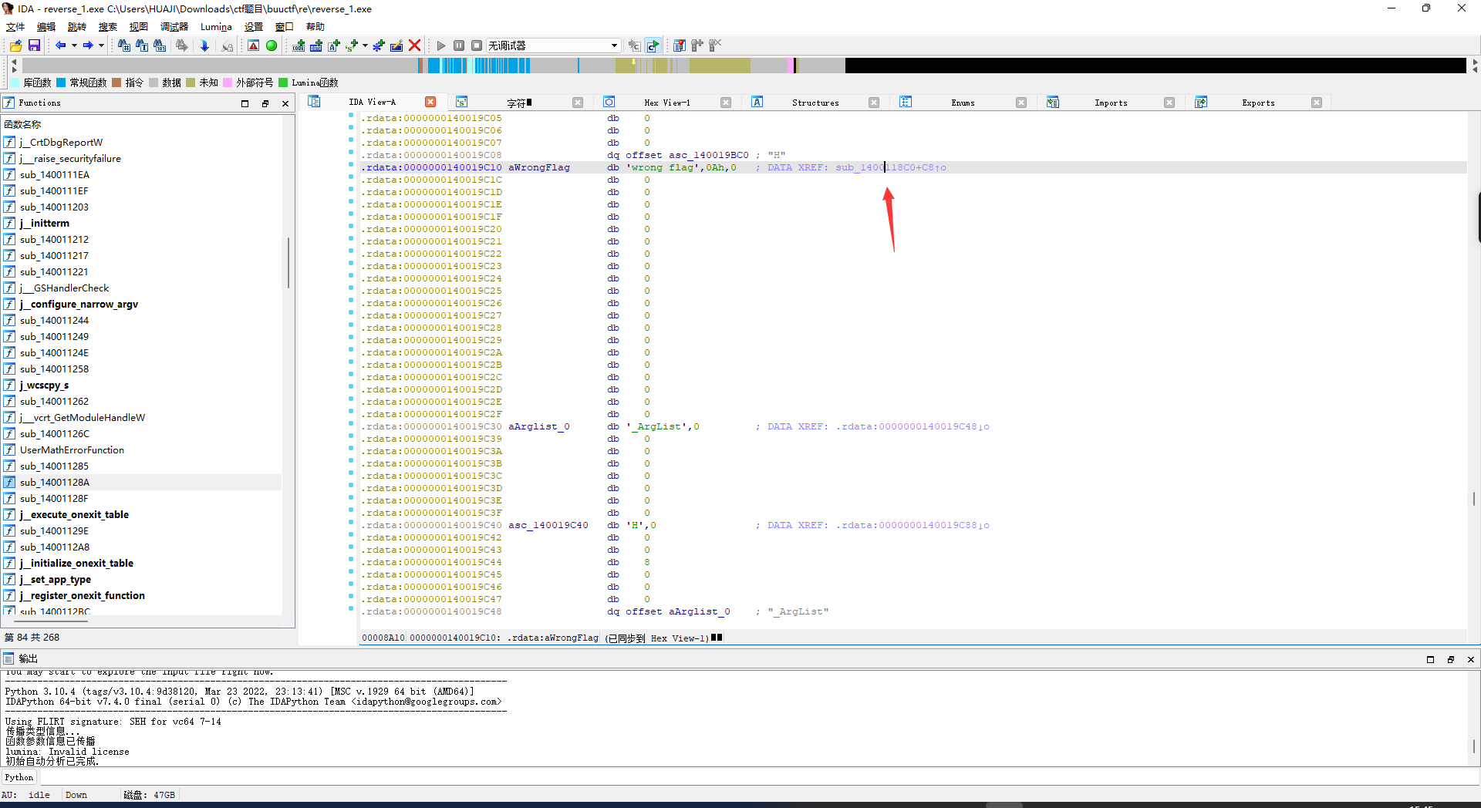Click the active C-with-arrow debugger icon
The height and width of the screenshot is (808, 1481).
653,45
